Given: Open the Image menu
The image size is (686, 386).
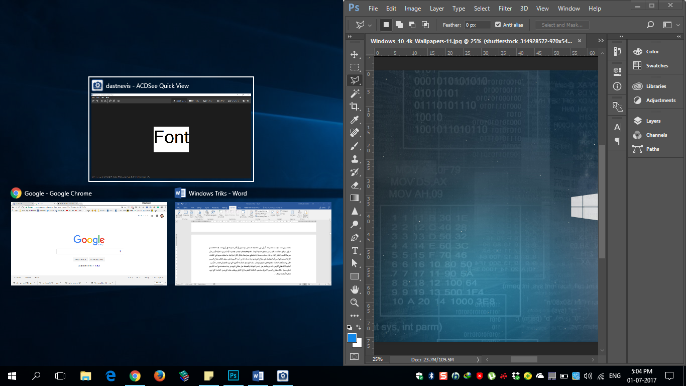Looking at the screenshot, I should click(x=413, y=9).
